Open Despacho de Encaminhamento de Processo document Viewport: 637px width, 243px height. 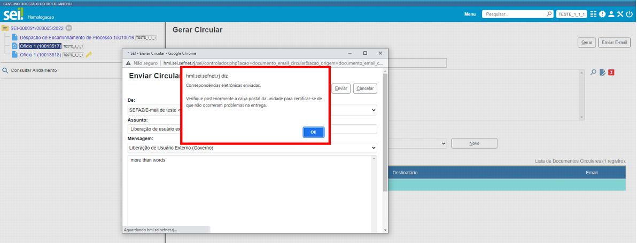pos(76,38)
